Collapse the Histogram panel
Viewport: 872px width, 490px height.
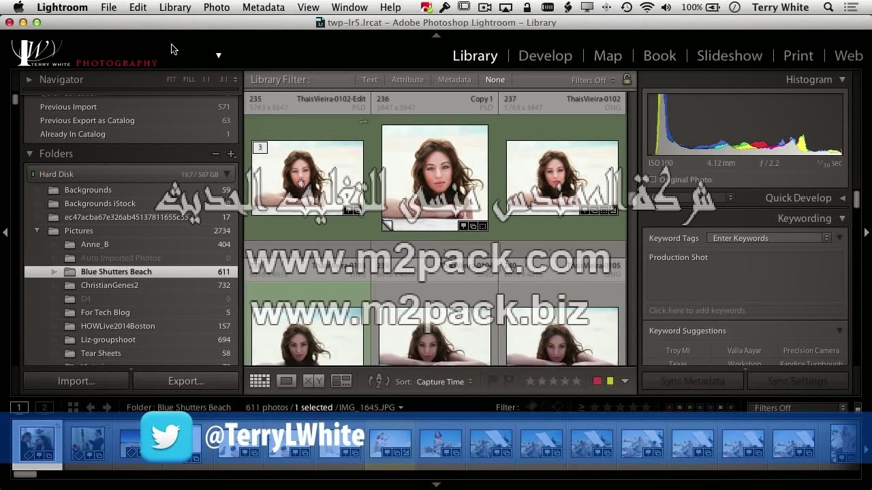(x=842, y=80)
